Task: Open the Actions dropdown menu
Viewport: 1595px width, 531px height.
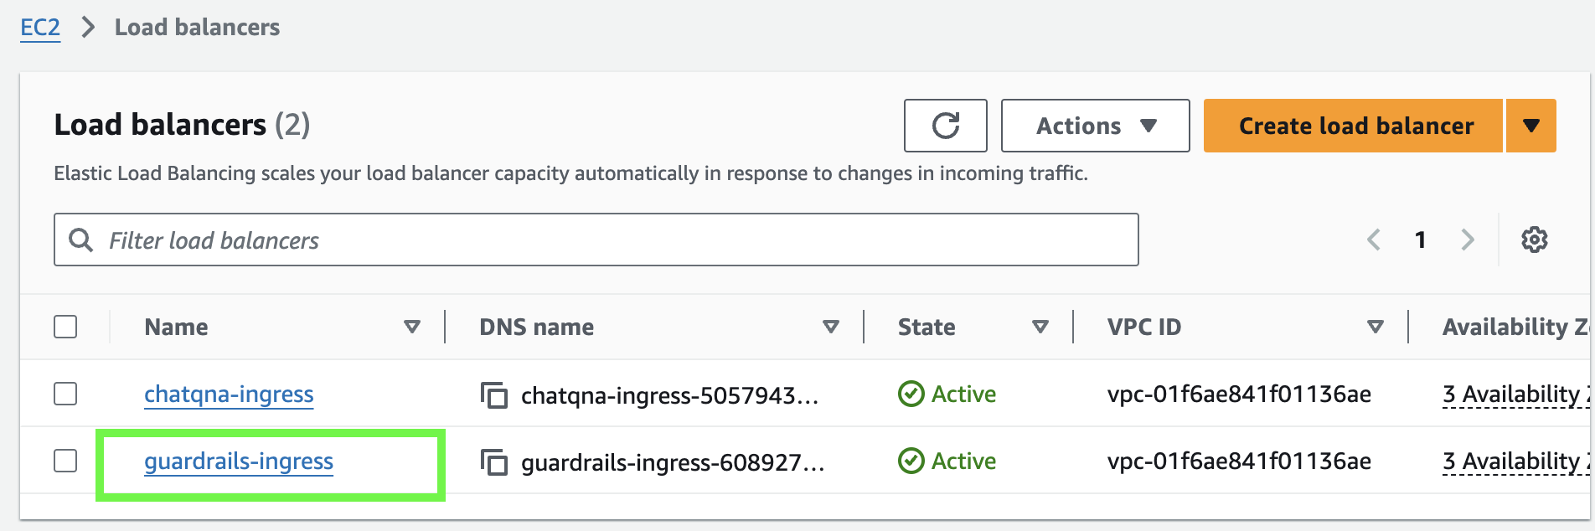Action: (1095, 126)
